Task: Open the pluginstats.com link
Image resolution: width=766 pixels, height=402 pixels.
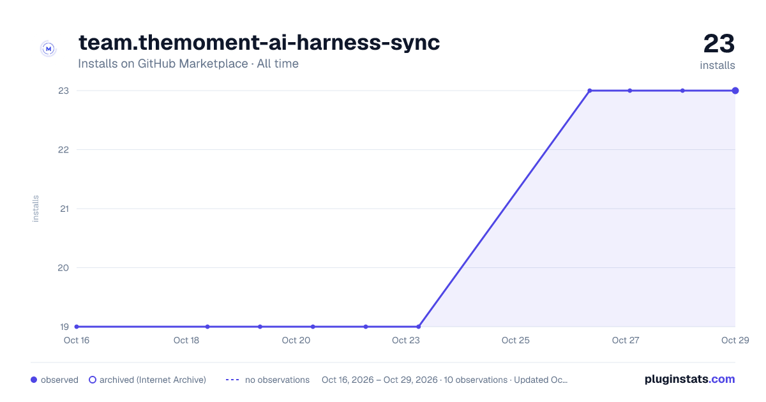Action: pyautogui.click(x=689, y=379)
